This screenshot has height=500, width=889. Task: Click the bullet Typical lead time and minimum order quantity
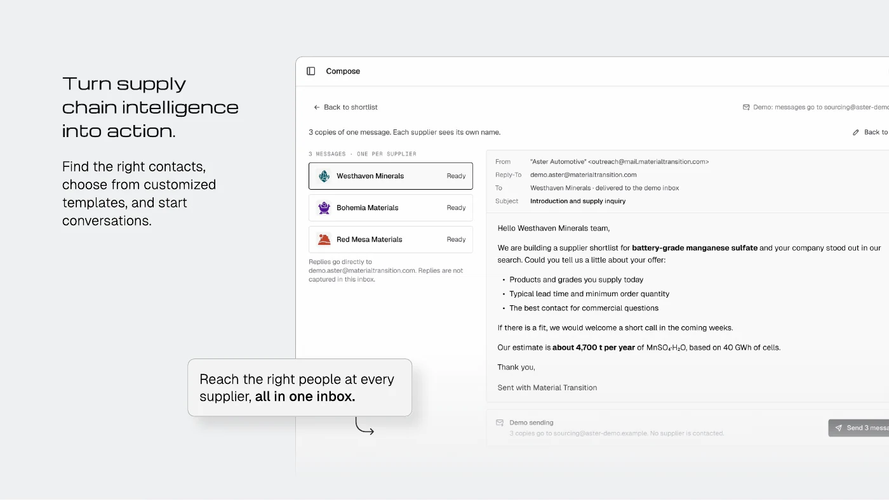589,294
